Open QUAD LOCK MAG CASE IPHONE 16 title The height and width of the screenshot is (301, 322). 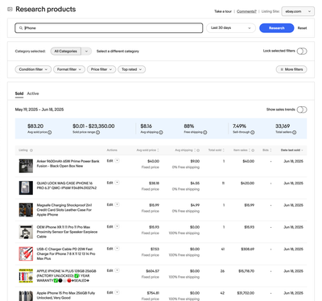tap(67, 186)
